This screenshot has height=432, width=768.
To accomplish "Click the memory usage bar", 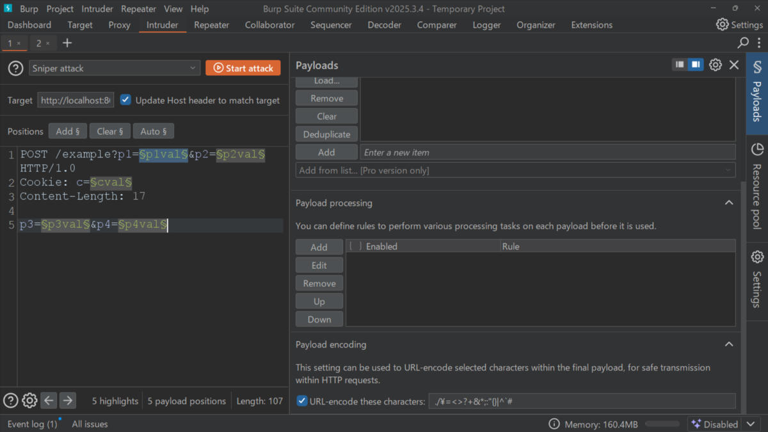I will tap(662, 424).
